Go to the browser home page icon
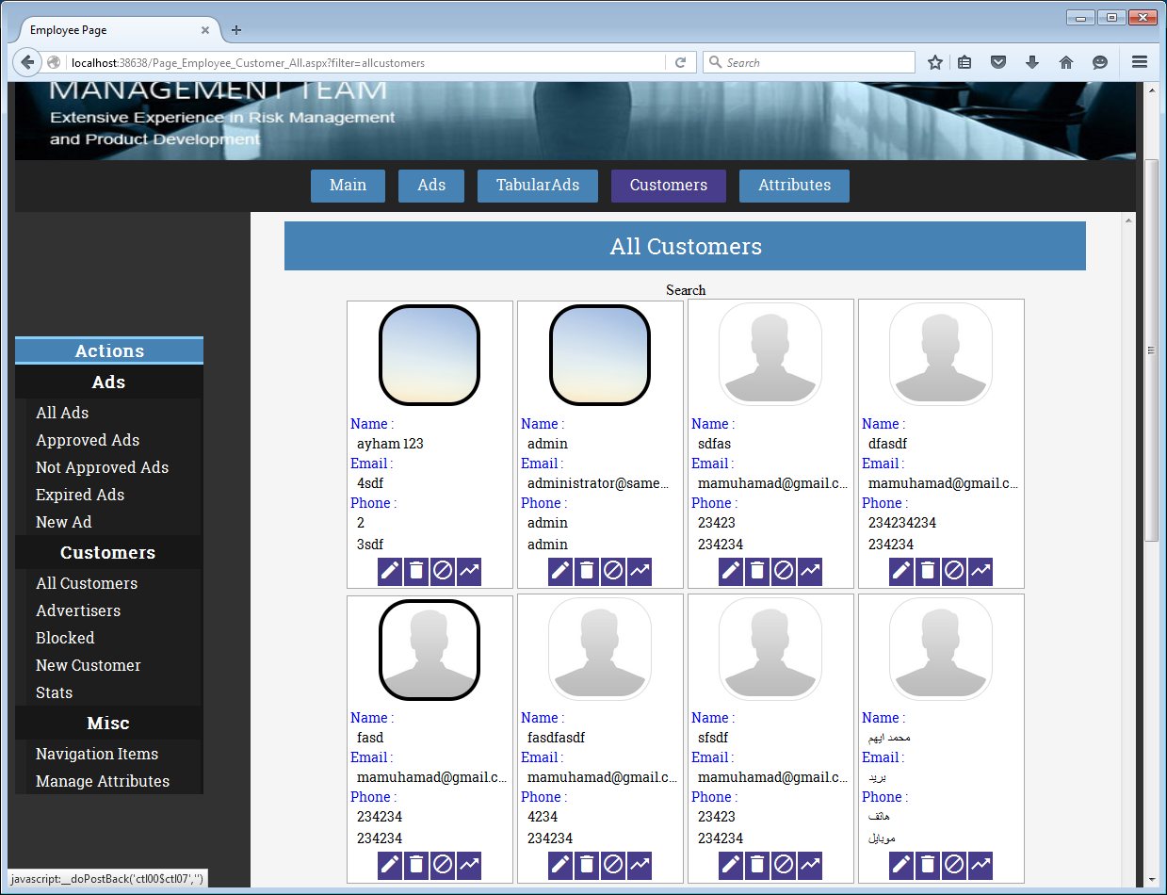1167x895 pixels. (x=1066, y=62)
